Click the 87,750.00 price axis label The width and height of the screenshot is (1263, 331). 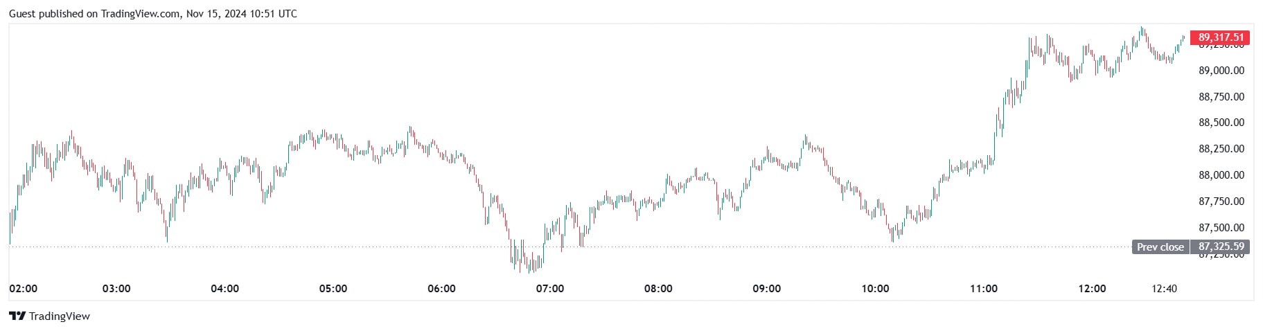(1221, 202)
